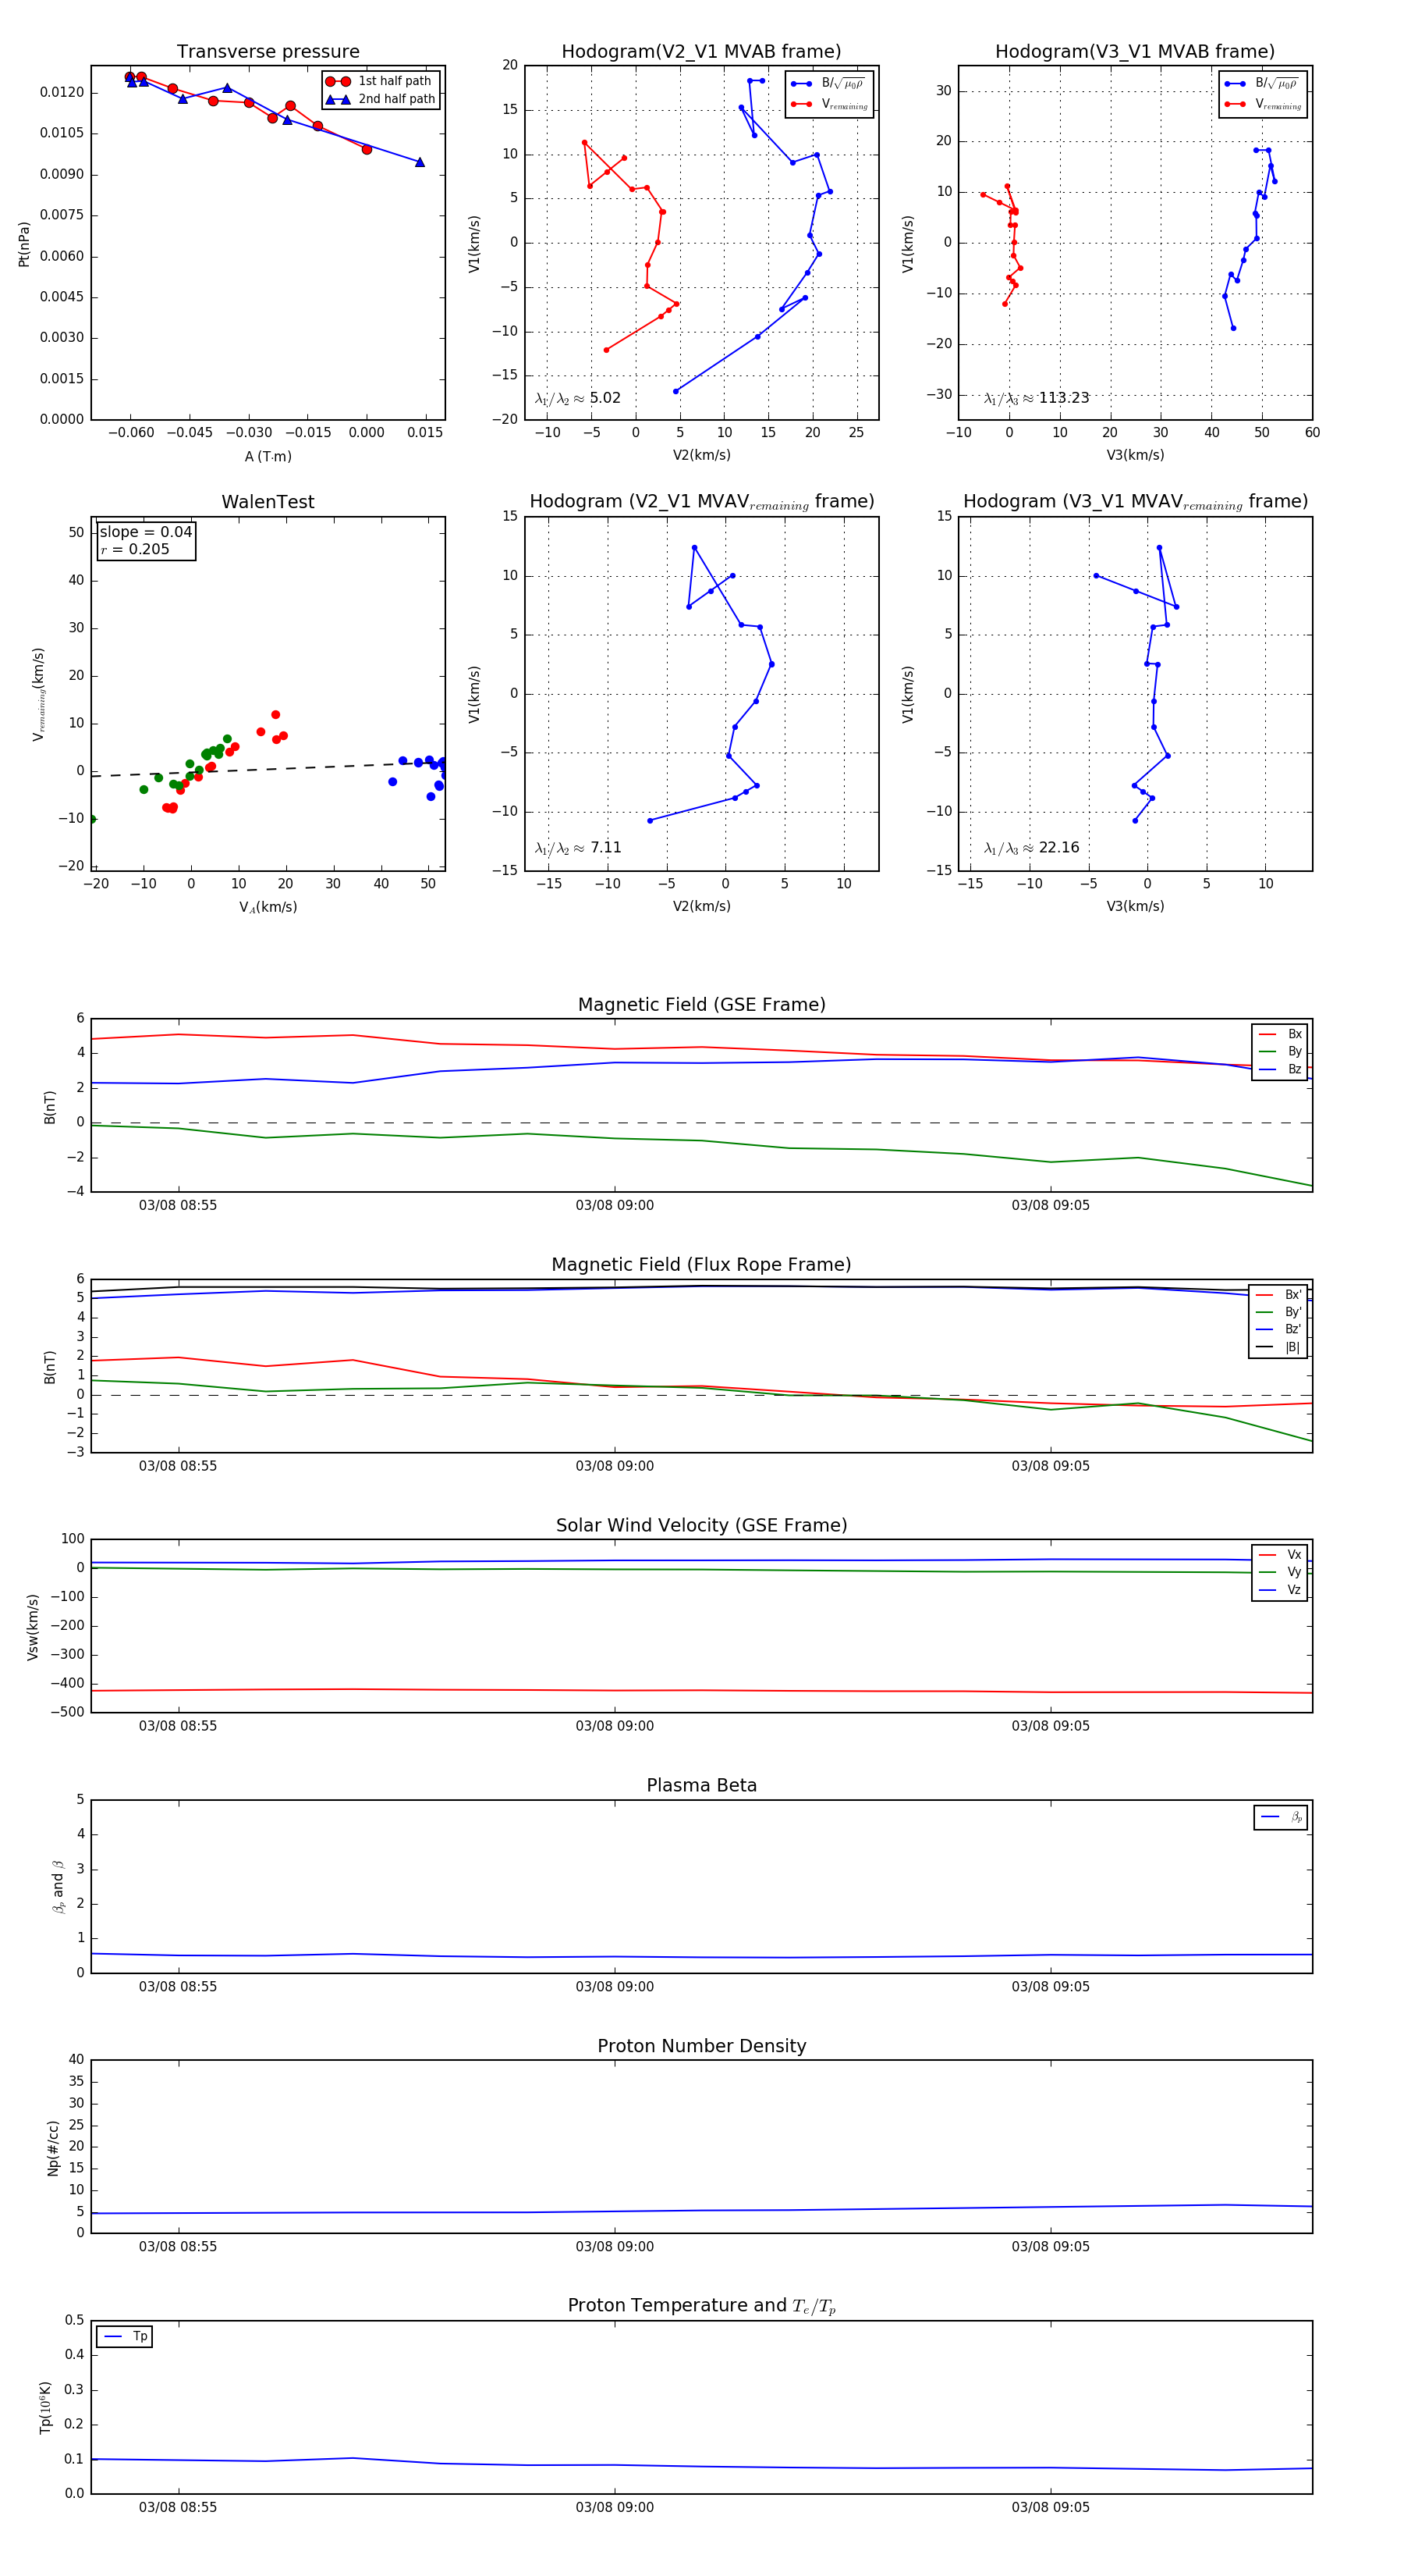This screenshot has width=1404, height=2576.
Task: Click the WalenTest "V remaining(km/s)" y-axis label
Action: pos(38,694)
